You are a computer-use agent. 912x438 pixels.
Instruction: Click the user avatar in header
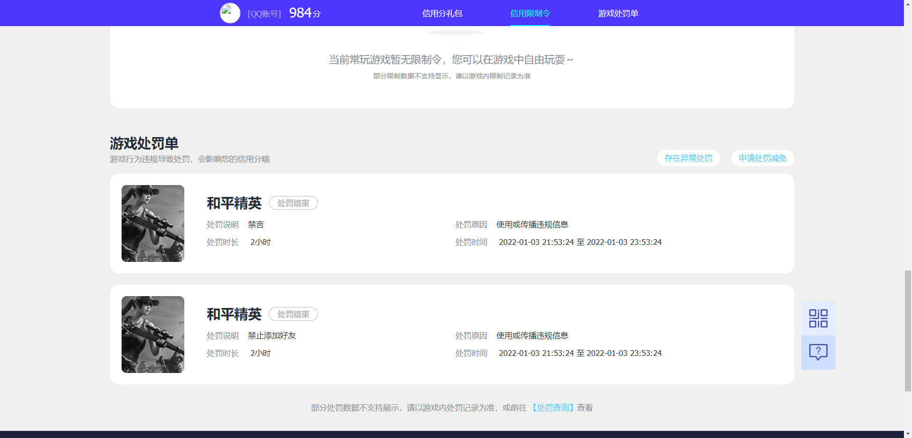click(230, 13)
